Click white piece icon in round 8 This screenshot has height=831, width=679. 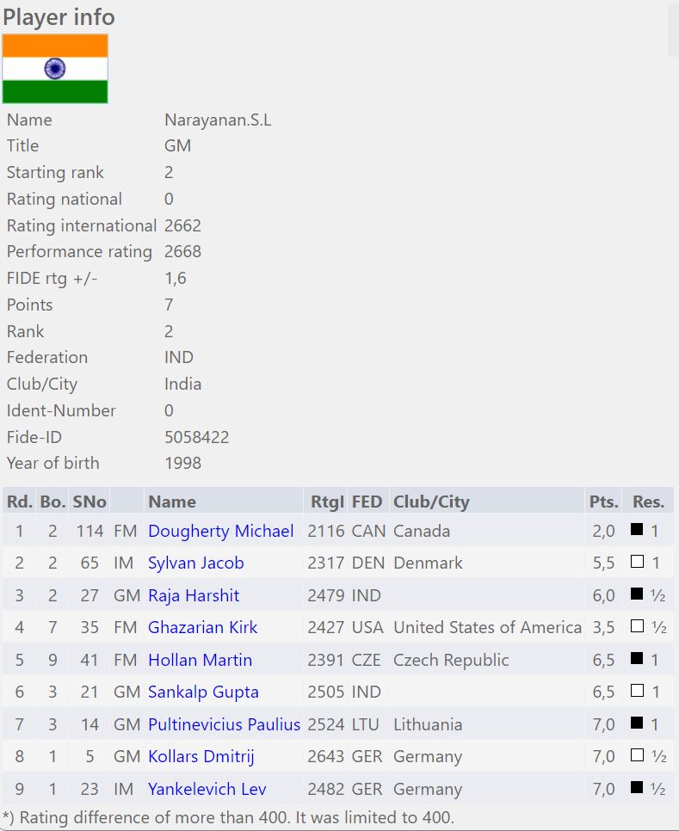pyautogui.click(x=637, y=755)
